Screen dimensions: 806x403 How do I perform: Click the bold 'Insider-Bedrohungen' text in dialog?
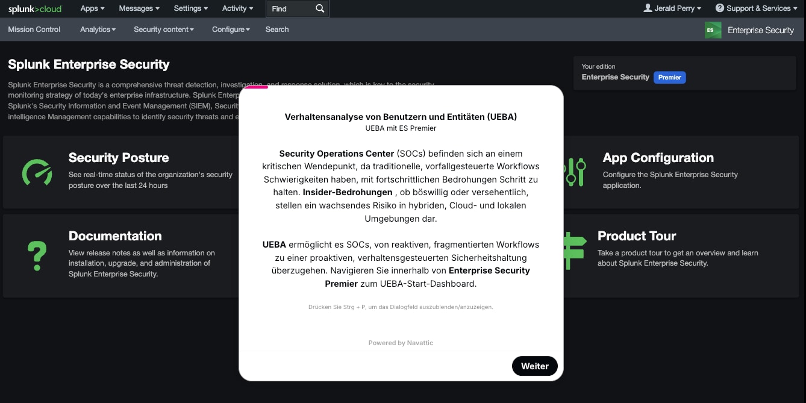347,192
